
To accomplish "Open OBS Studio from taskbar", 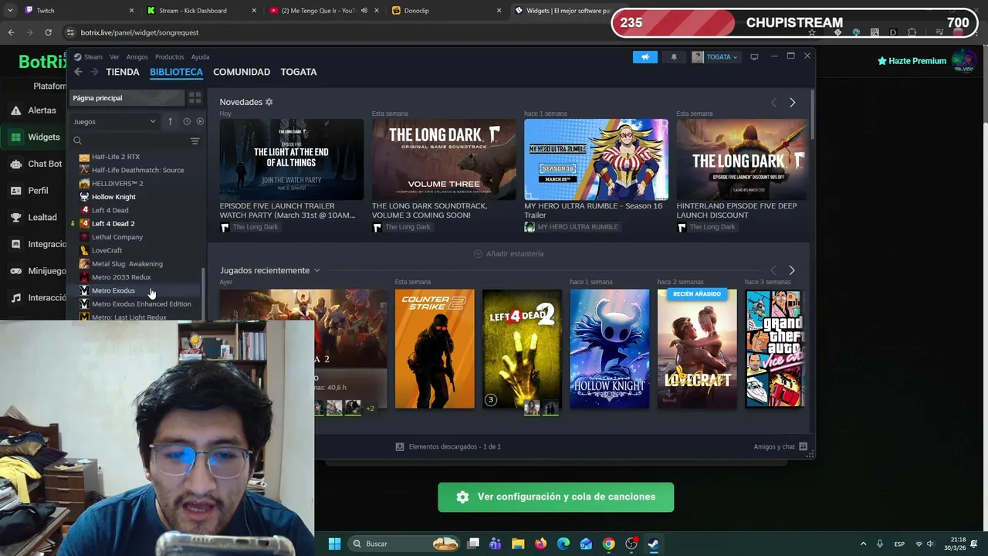I will 631,544.
